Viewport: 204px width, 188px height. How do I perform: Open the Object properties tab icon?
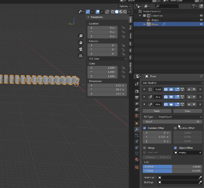pyautogui.click(x=137, y=123)
